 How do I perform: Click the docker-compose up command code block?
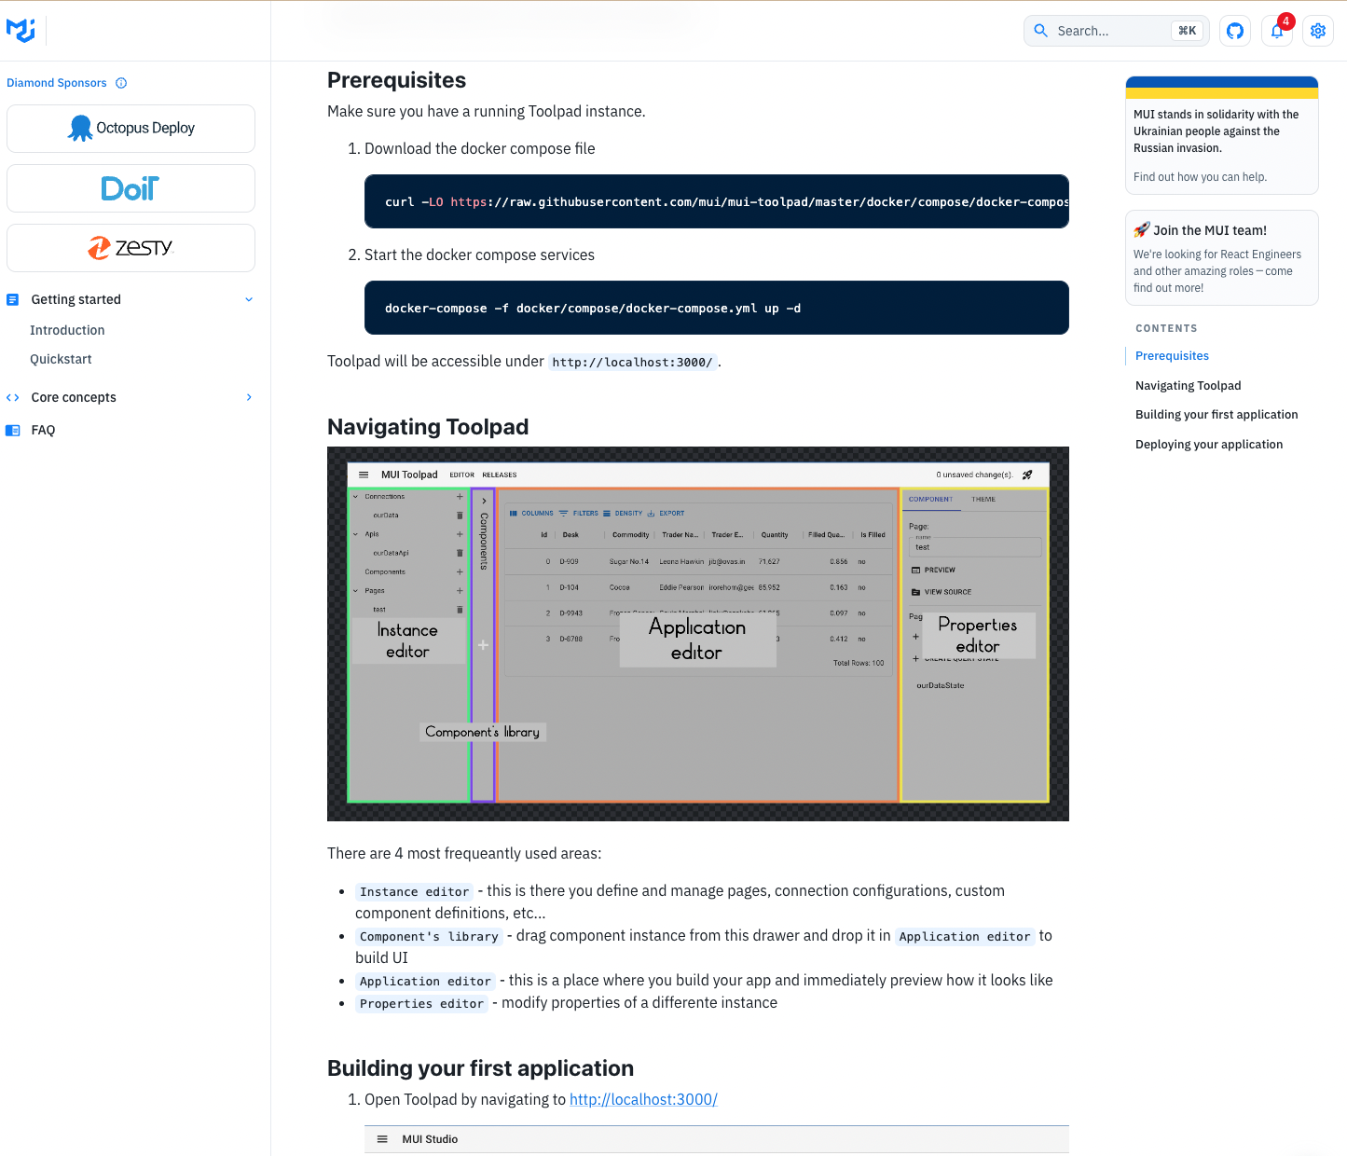[717, 308]
